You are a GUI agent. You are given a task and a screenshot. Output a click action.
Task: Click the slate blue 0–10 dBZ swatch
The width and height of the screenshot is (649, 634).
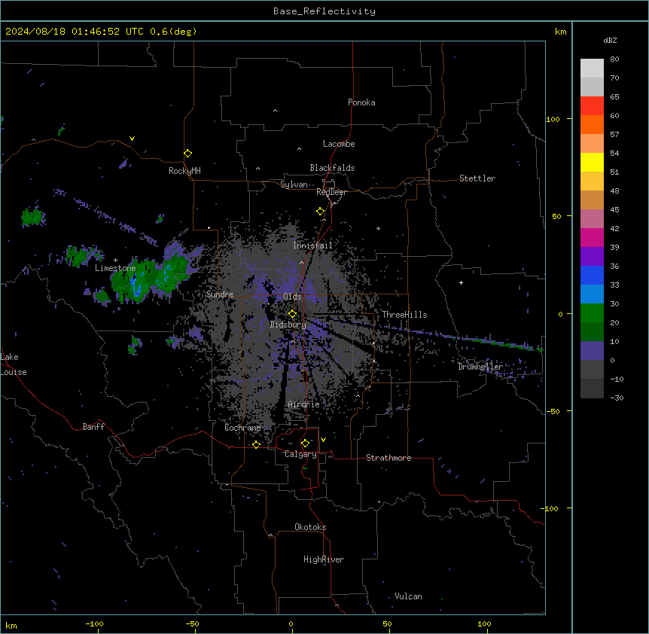pos(592,351)
